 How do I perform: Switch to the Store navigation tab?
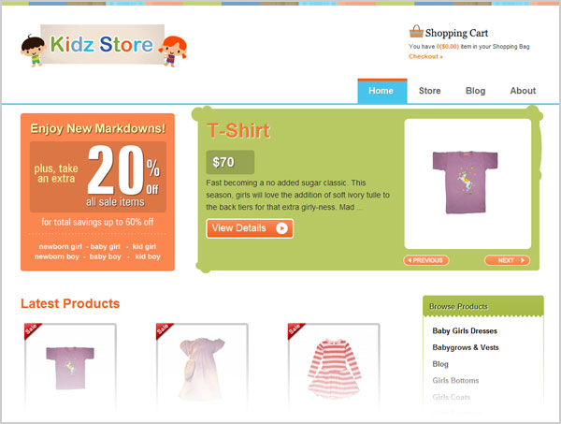tap(430, 91)
